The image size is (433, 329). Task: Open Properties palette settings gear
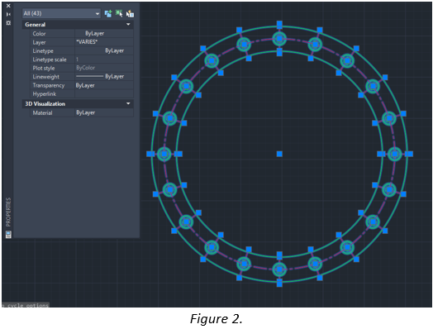(x=8, y=22)
